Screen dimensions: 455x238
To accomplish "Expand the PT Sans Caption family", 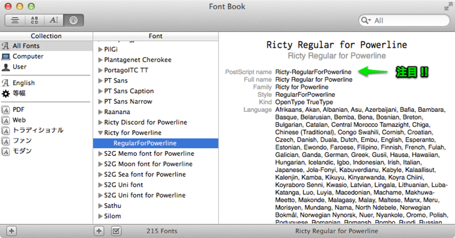I will (x=100, y=91).
